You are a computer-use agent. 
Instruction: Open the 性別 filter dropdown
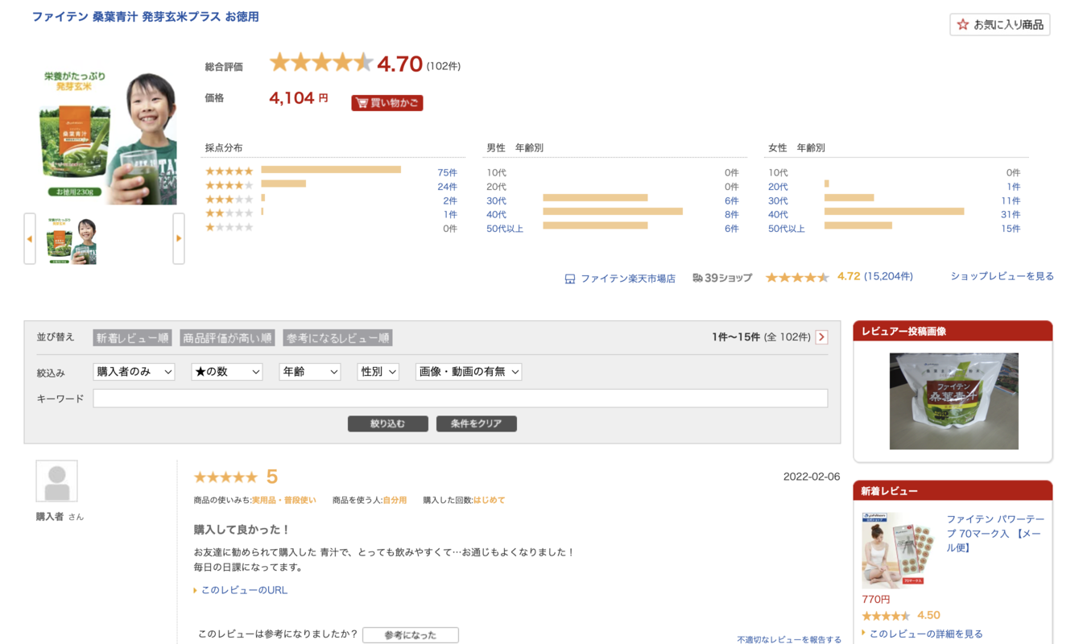[x=378, y=372]
